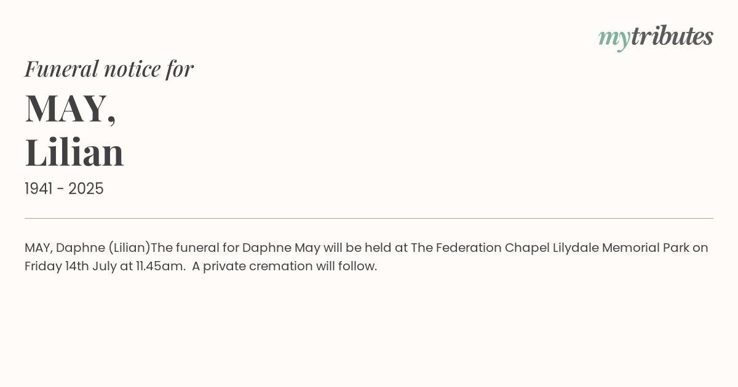Click the mytributes logo
Screen dimensions: 738x387
pyautogui.click(x=656, y=37)
